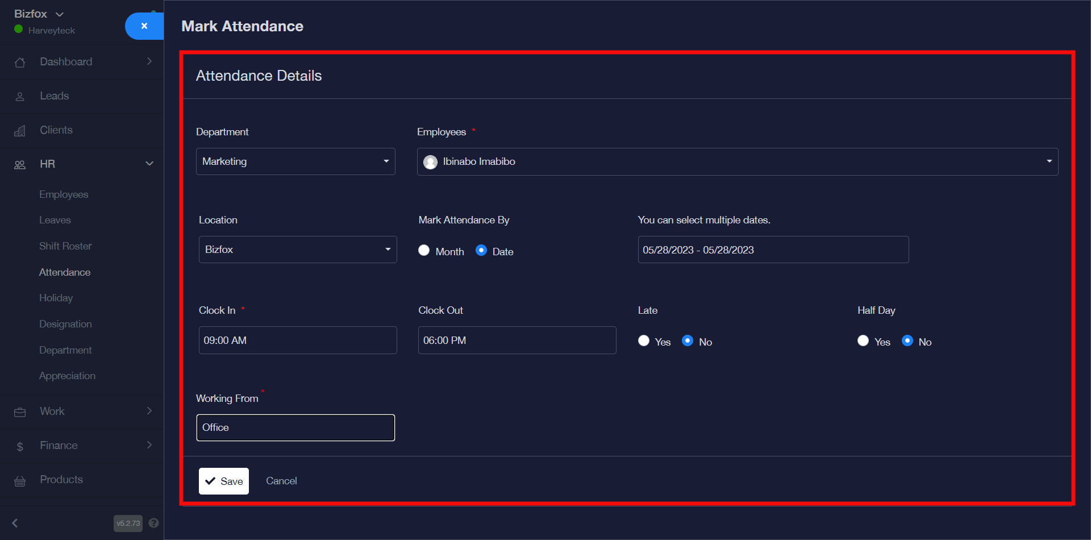This screenshot has width=1091, height=540.
Task: Go to Leaves under HR
Action: [x=55, y=220]
